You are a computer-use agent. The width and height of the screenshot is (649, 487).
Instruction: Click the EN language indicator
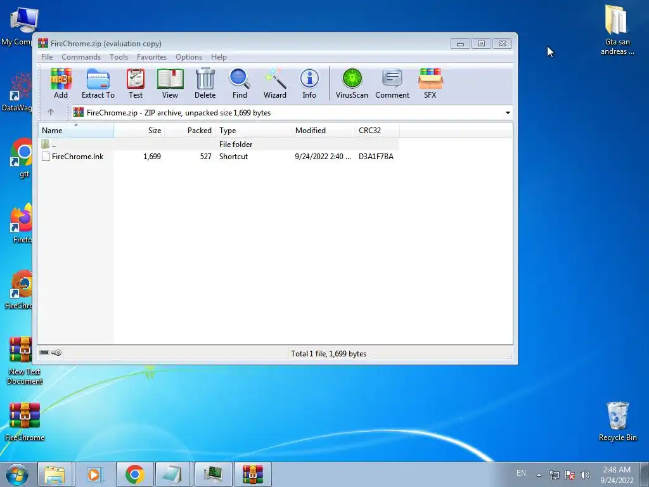[x=521, y=473]
